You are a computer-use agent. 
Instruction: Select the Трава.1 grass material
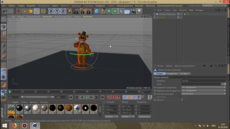tap(11, 109)
